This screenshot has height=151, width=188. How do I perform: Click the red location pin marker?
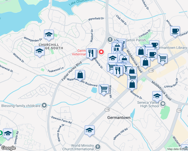click(x=101, y=52)
